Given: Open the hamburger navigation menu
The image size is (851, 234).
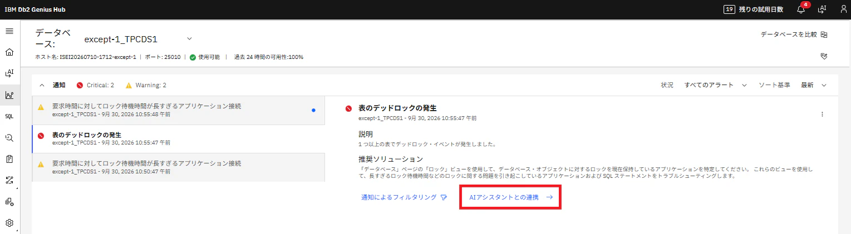Looking at the screenshot, I should pyautogui.click(x=9, y=31).
